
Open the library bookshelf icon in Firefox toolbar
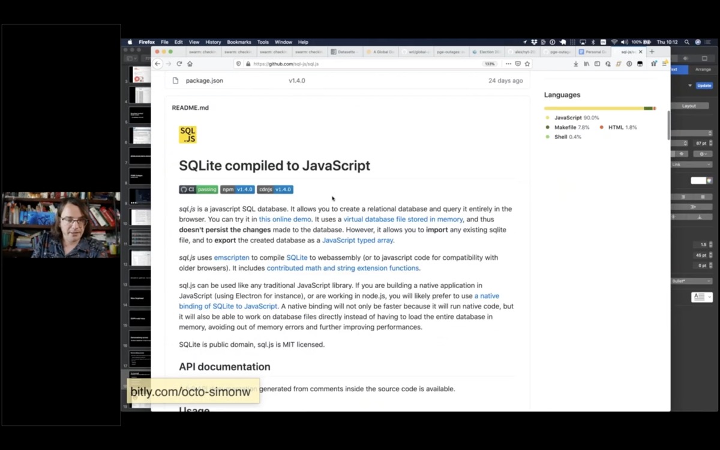coord(587,64)
